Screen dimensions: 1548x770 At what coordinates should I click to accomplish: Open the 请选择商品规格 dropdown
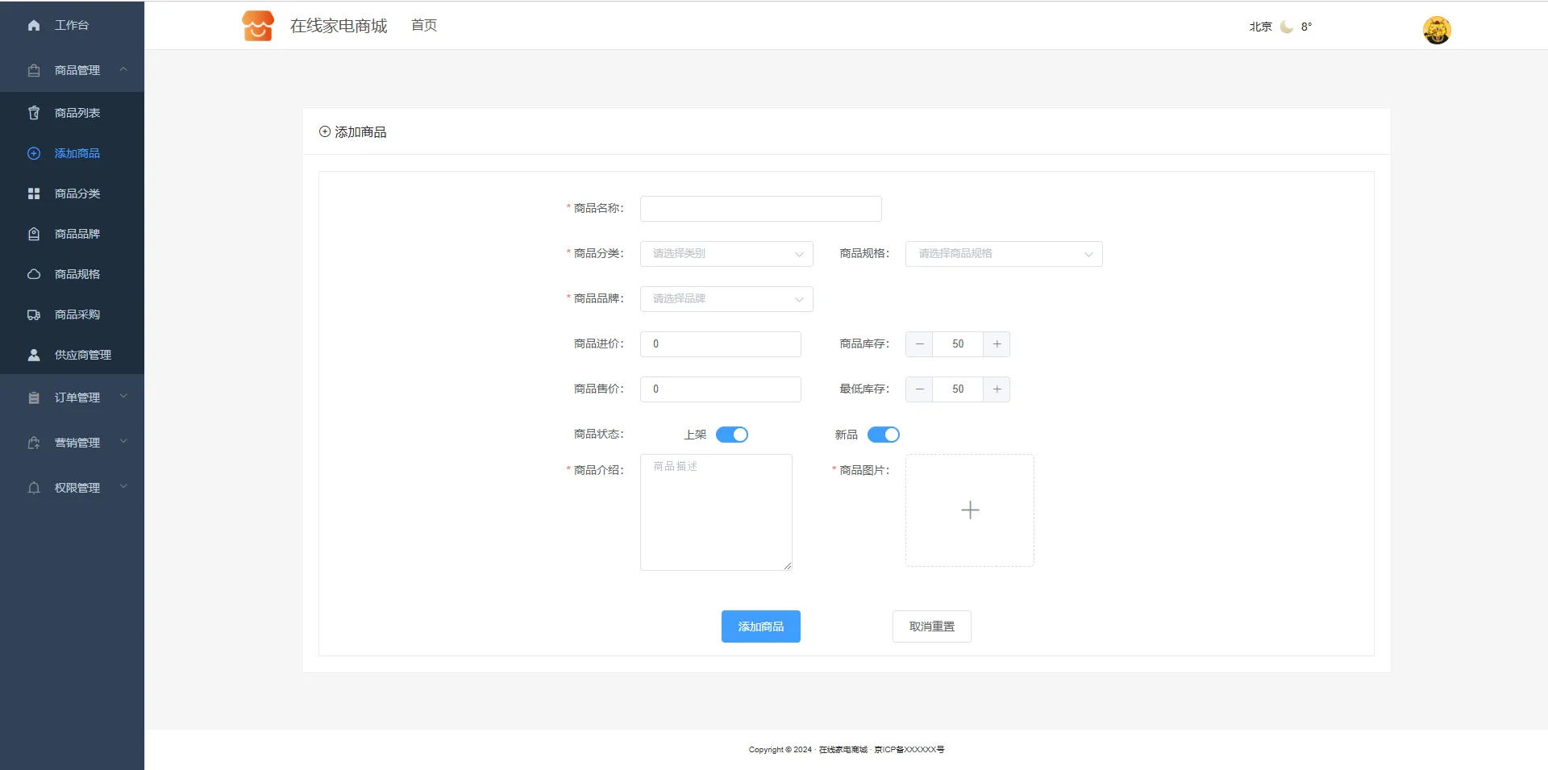pos(1003,254)
